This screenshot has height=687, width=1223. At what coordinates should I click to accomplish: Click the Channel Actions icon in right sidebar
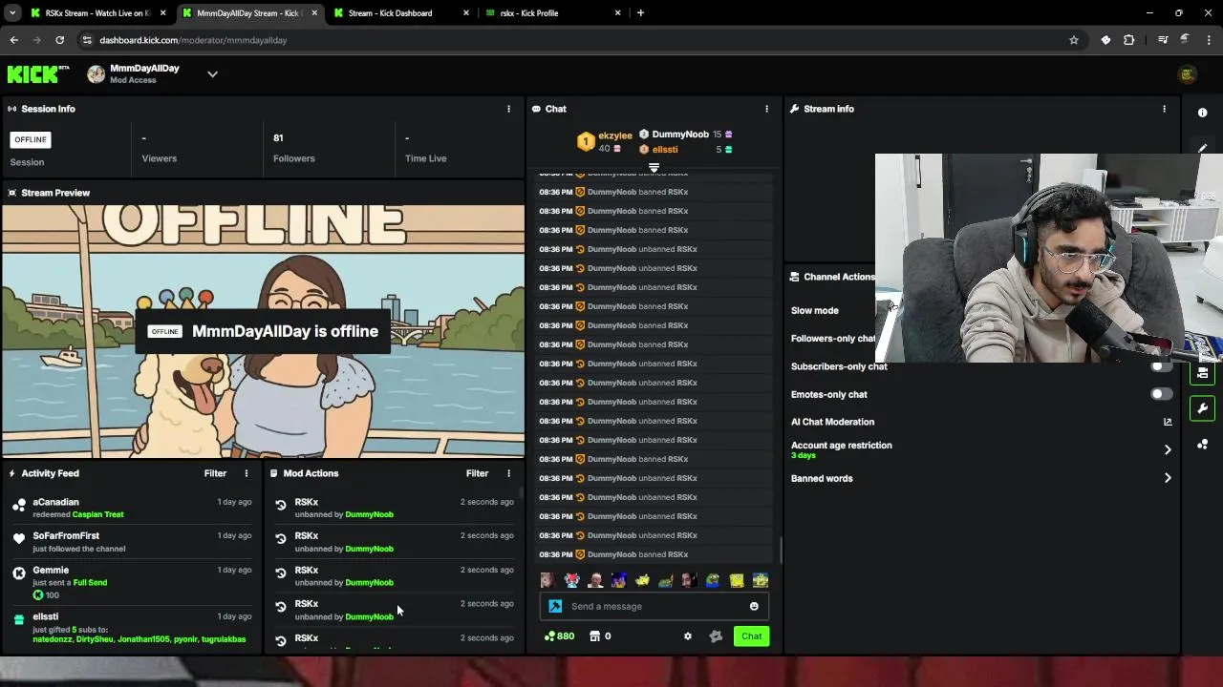pos(1203,373)
